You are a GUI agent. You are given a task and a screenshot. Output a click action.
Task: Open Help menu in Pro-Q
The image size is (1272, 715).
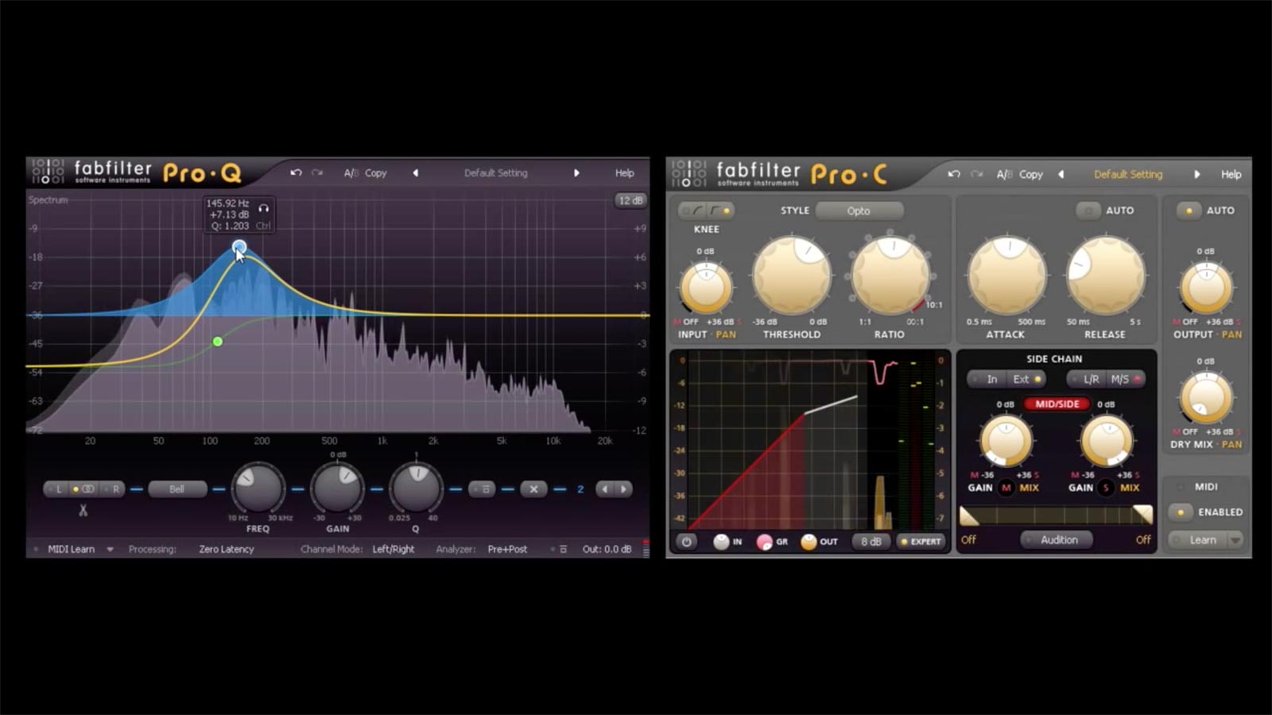point(625,172)
